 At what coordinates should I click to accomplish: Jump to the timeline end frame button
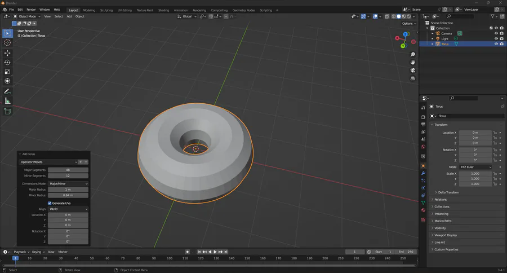click(226, 252)
